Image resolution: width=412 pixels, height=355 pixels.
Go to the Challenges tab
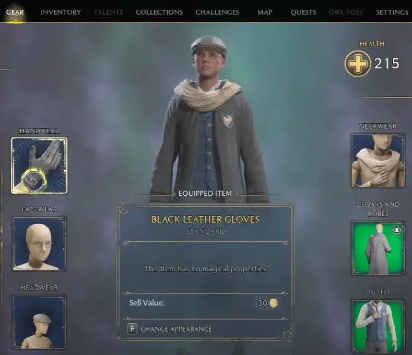click(x=217, y=12)
